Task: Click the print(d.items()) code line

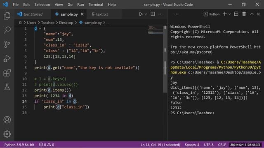Action: coord(52,90)
